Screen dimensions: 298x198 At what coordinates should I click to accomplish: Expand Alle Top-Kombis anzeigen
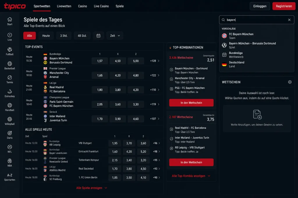[x=191, y=176]
